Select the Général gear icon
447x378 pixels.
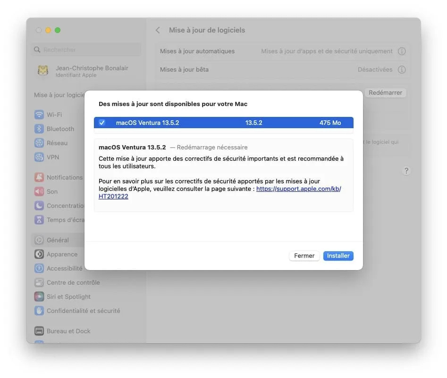39,240
